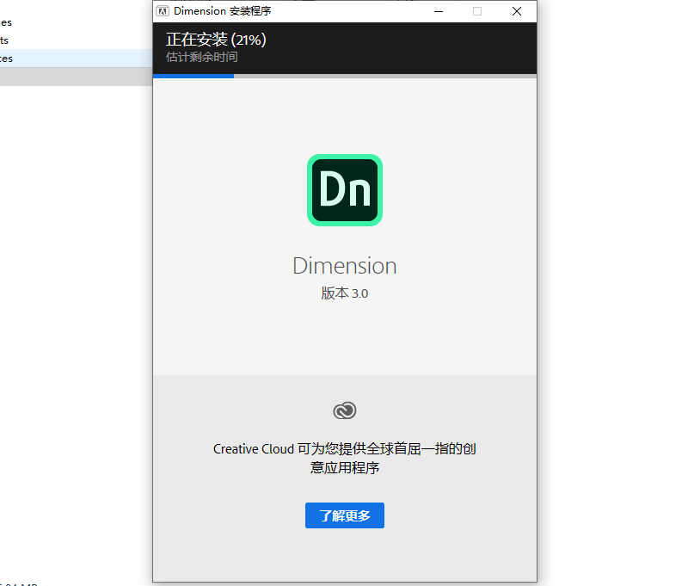Click the installation progress bar
The image size is (694, 586).
pos(344,77)
